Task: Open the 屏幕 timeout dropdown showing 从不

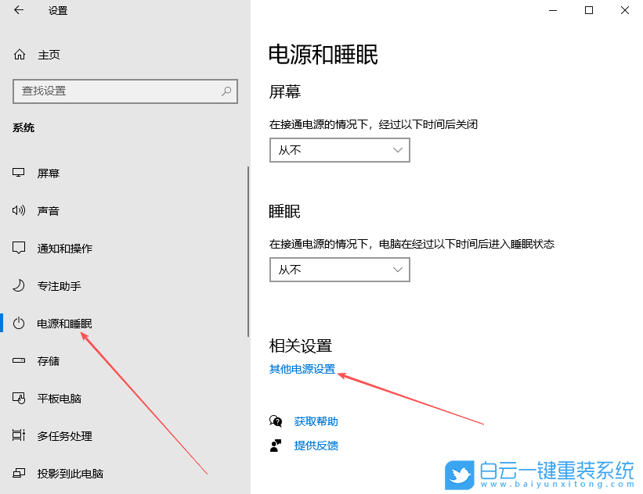Action: 339,150
